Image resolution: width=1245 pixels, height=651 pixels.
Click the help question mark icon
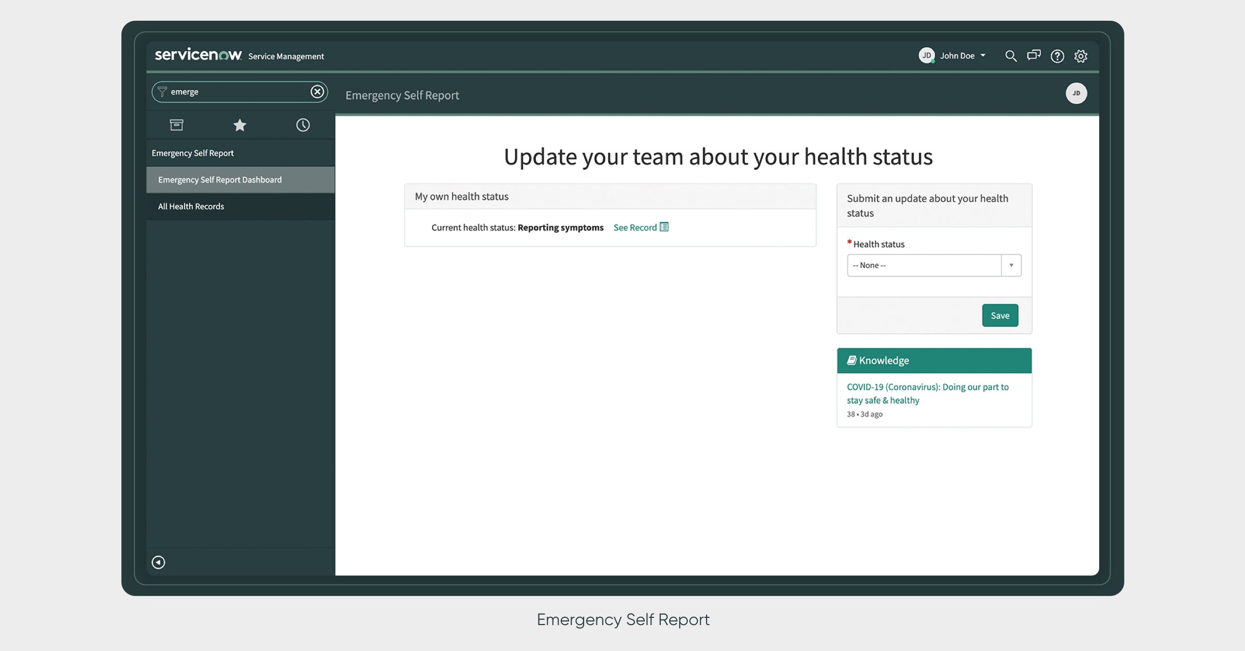(x=1057, y=56)
